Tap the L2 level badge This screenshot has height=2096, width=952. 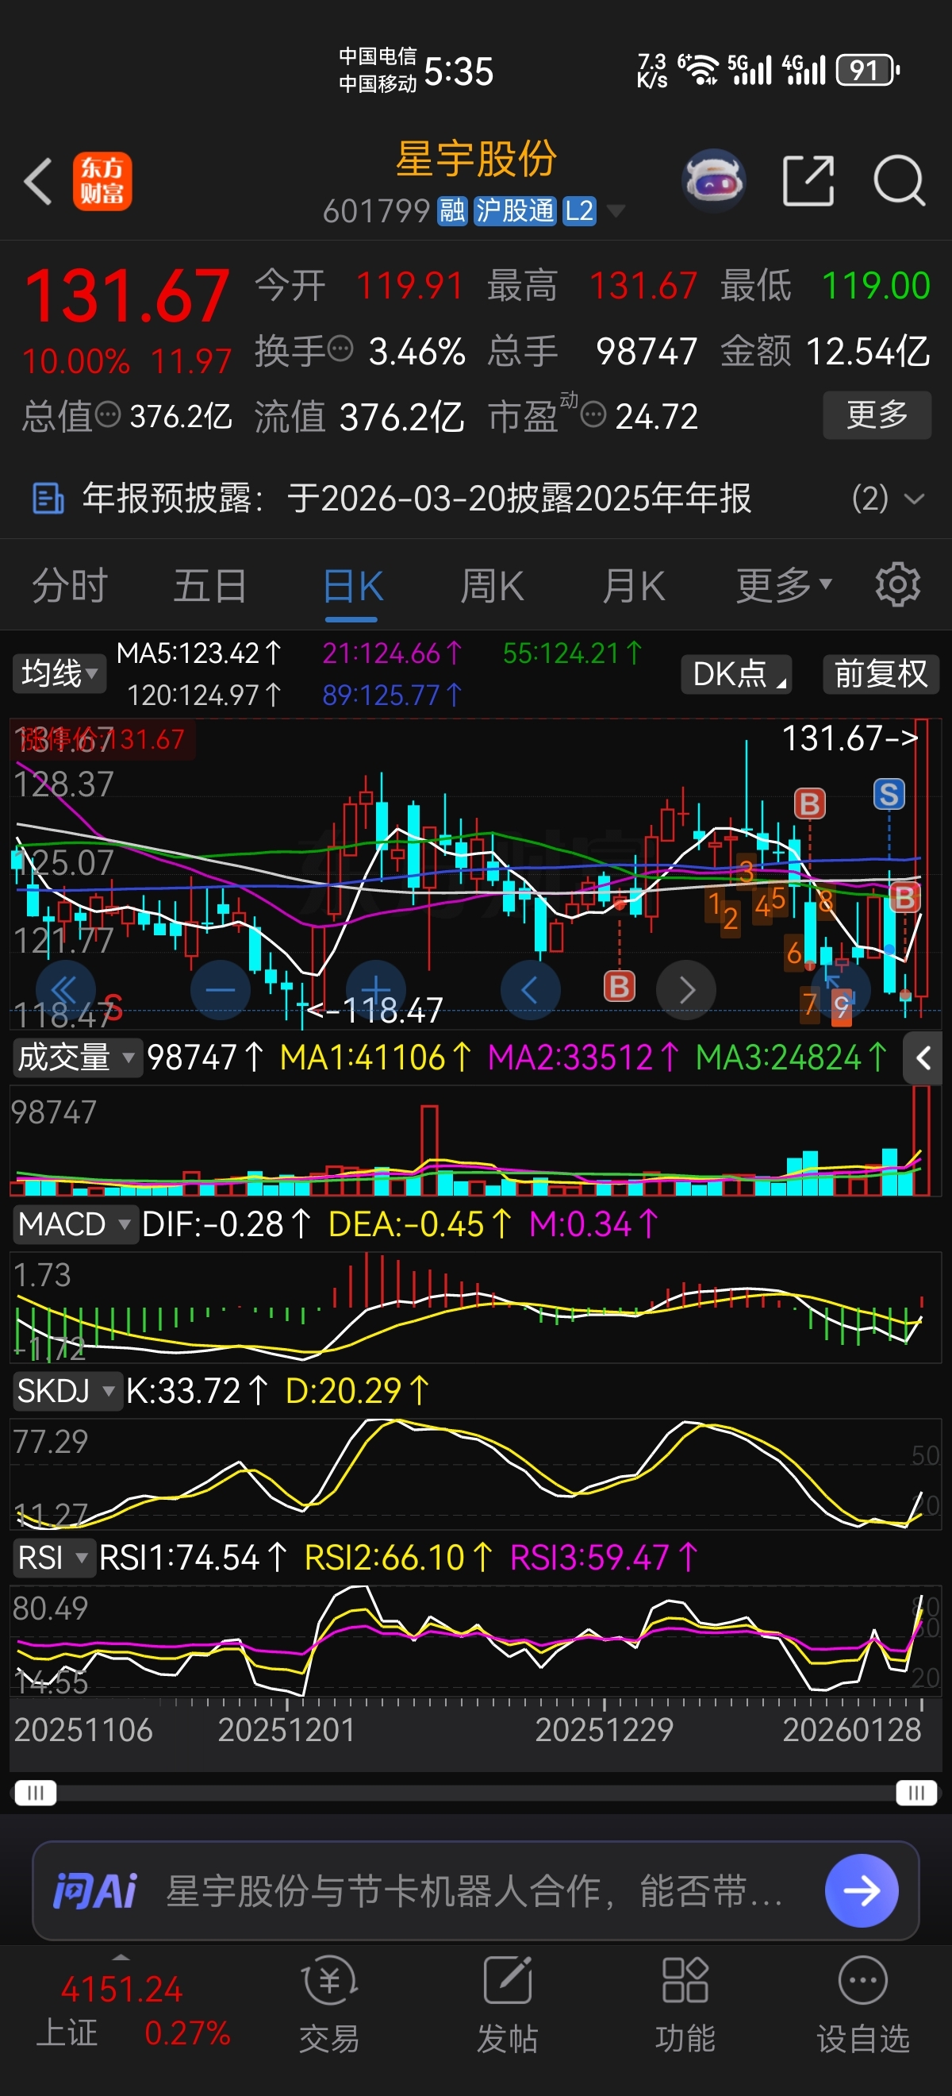(x=580, y=210)
